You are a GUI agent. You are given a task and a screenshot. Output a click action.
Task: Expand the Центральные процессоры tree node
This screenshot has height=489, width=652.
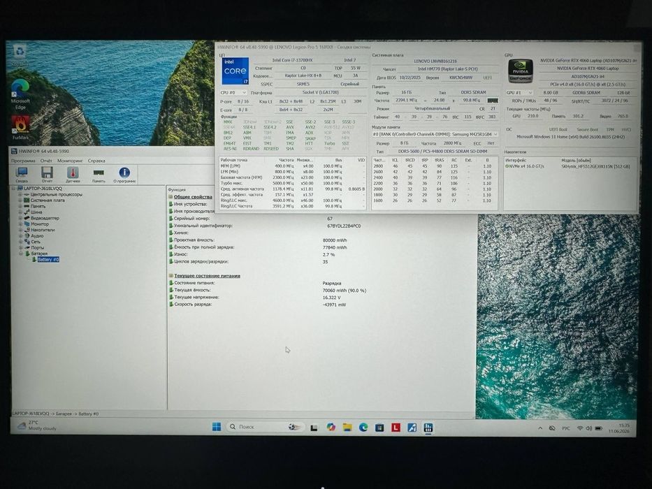tap(20, 194)
